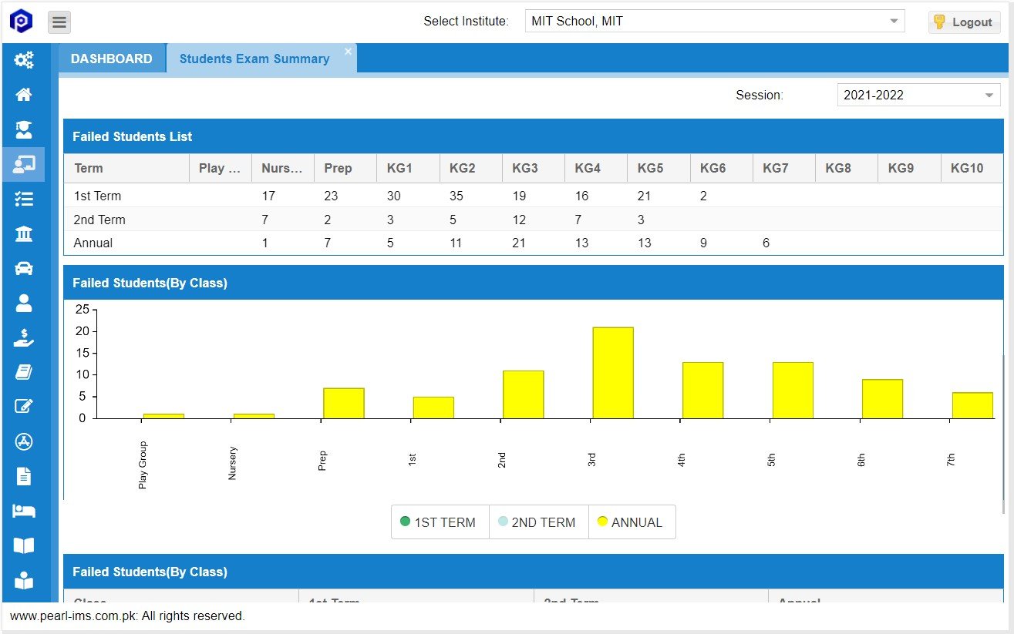1014x634 pixels.
Task: Open the checklist icon in the sidebar
Action: click(x=23, y=199)
